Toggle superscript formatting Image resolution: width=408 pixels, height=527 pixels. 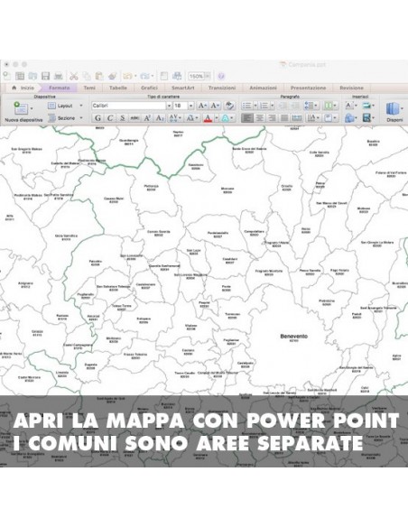click(x=147, y=118)
